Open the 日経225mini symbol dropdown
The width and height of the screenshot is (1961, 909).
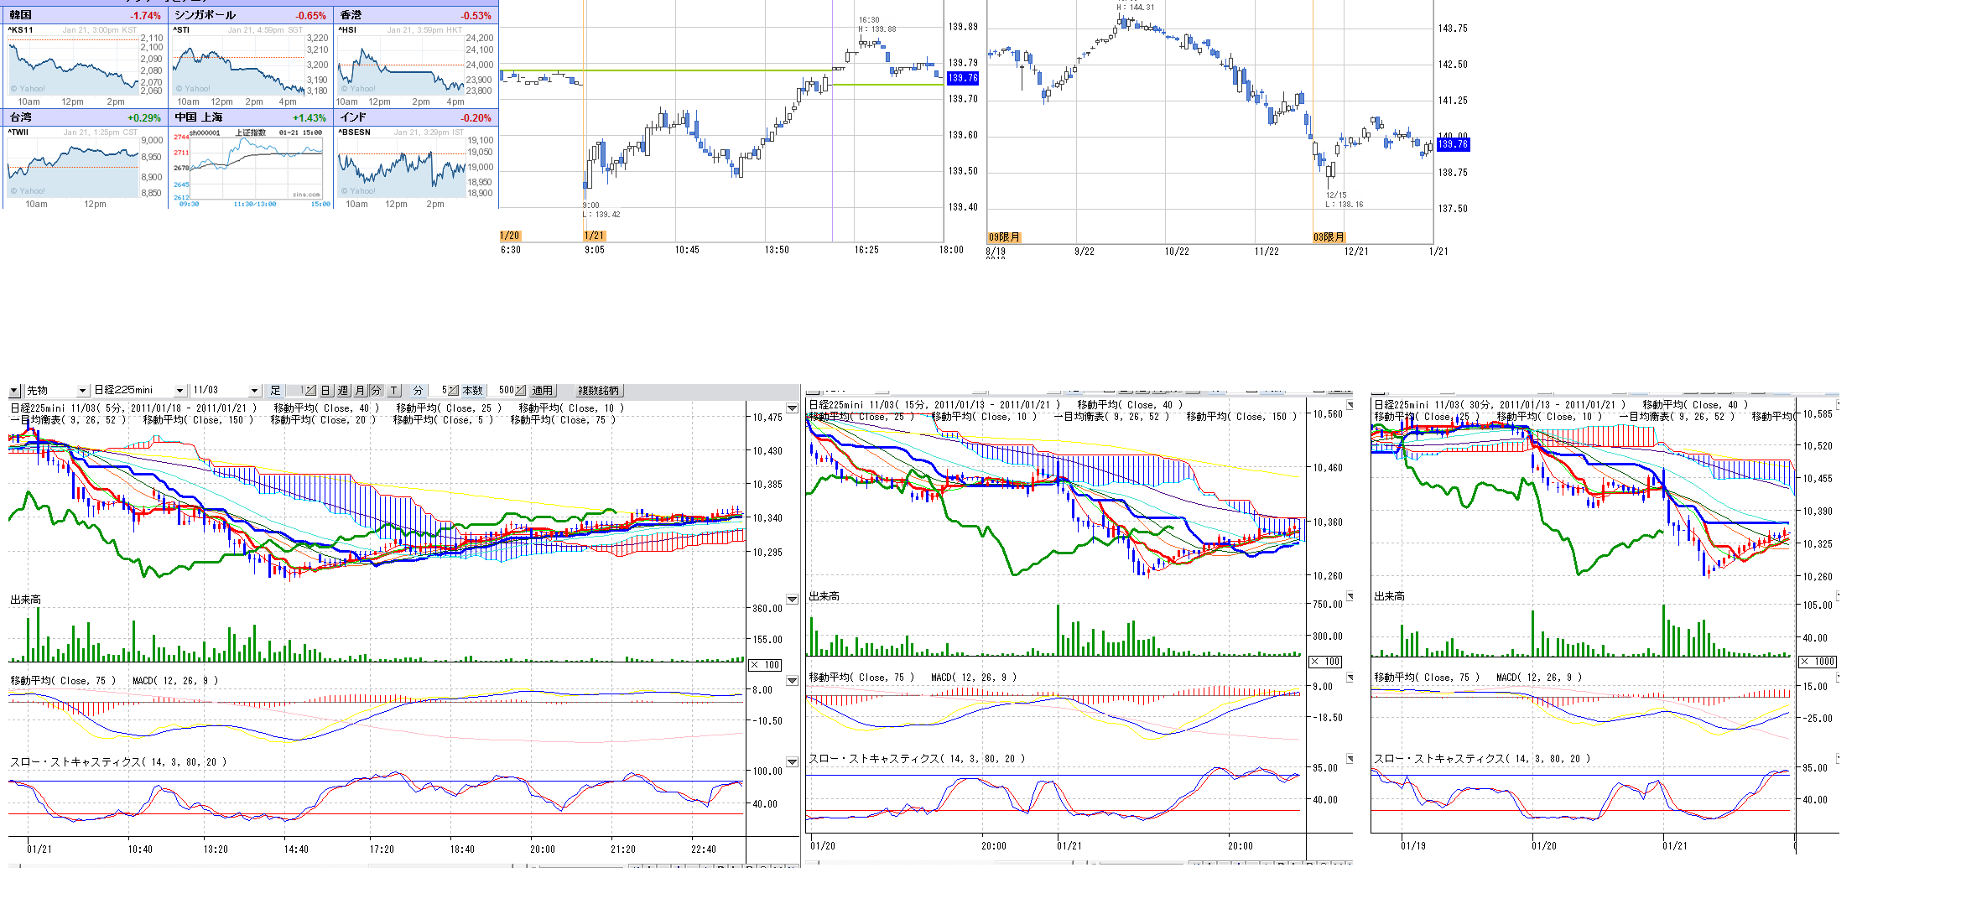click(x=179, y=391)
